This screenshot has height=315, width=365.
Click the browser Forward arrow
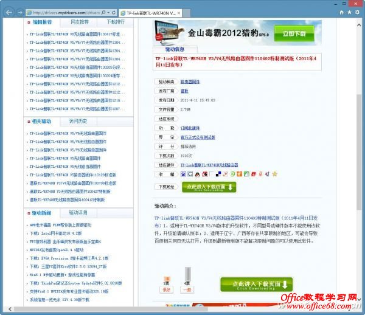click(20, 13)
